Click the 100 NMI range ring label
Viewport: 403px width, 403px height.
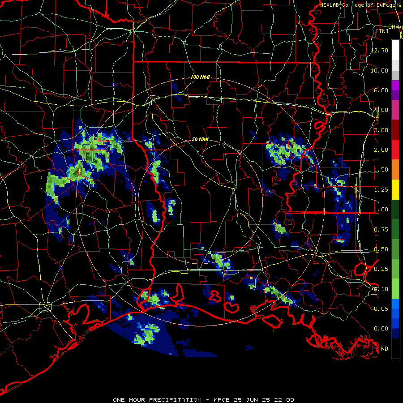tap(200, 77)
